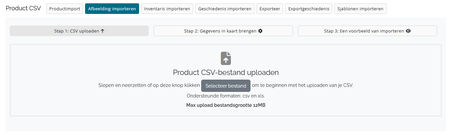Click the Product CSV page title
This screenshot has width=450, height=135.
(23, 8)
